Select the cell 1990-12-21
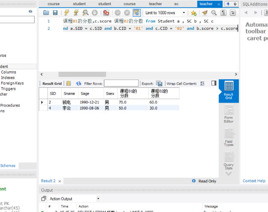Screen dimensions: 268x212 click(91, 102)
